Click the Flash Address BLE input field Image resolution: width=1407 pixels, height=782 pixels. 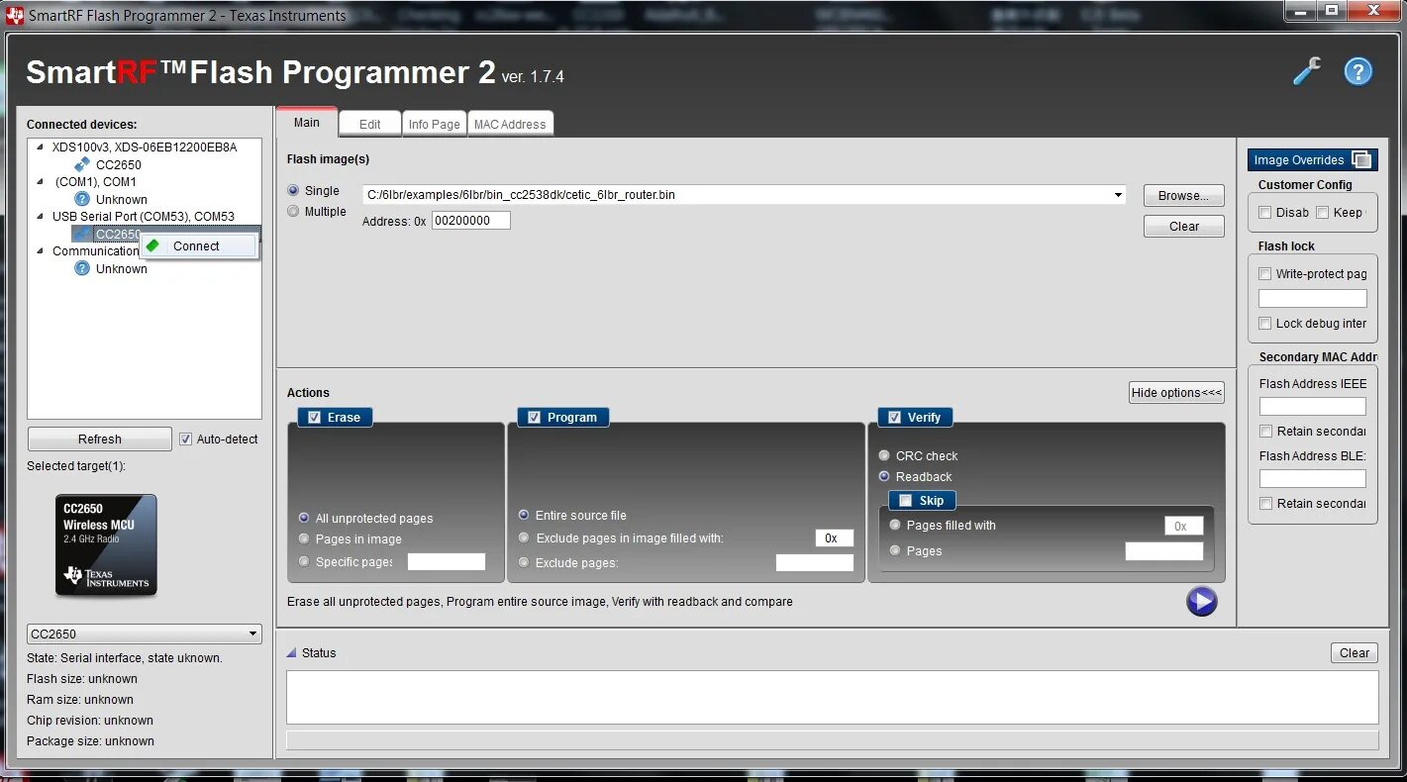(x=1312, y=478)
